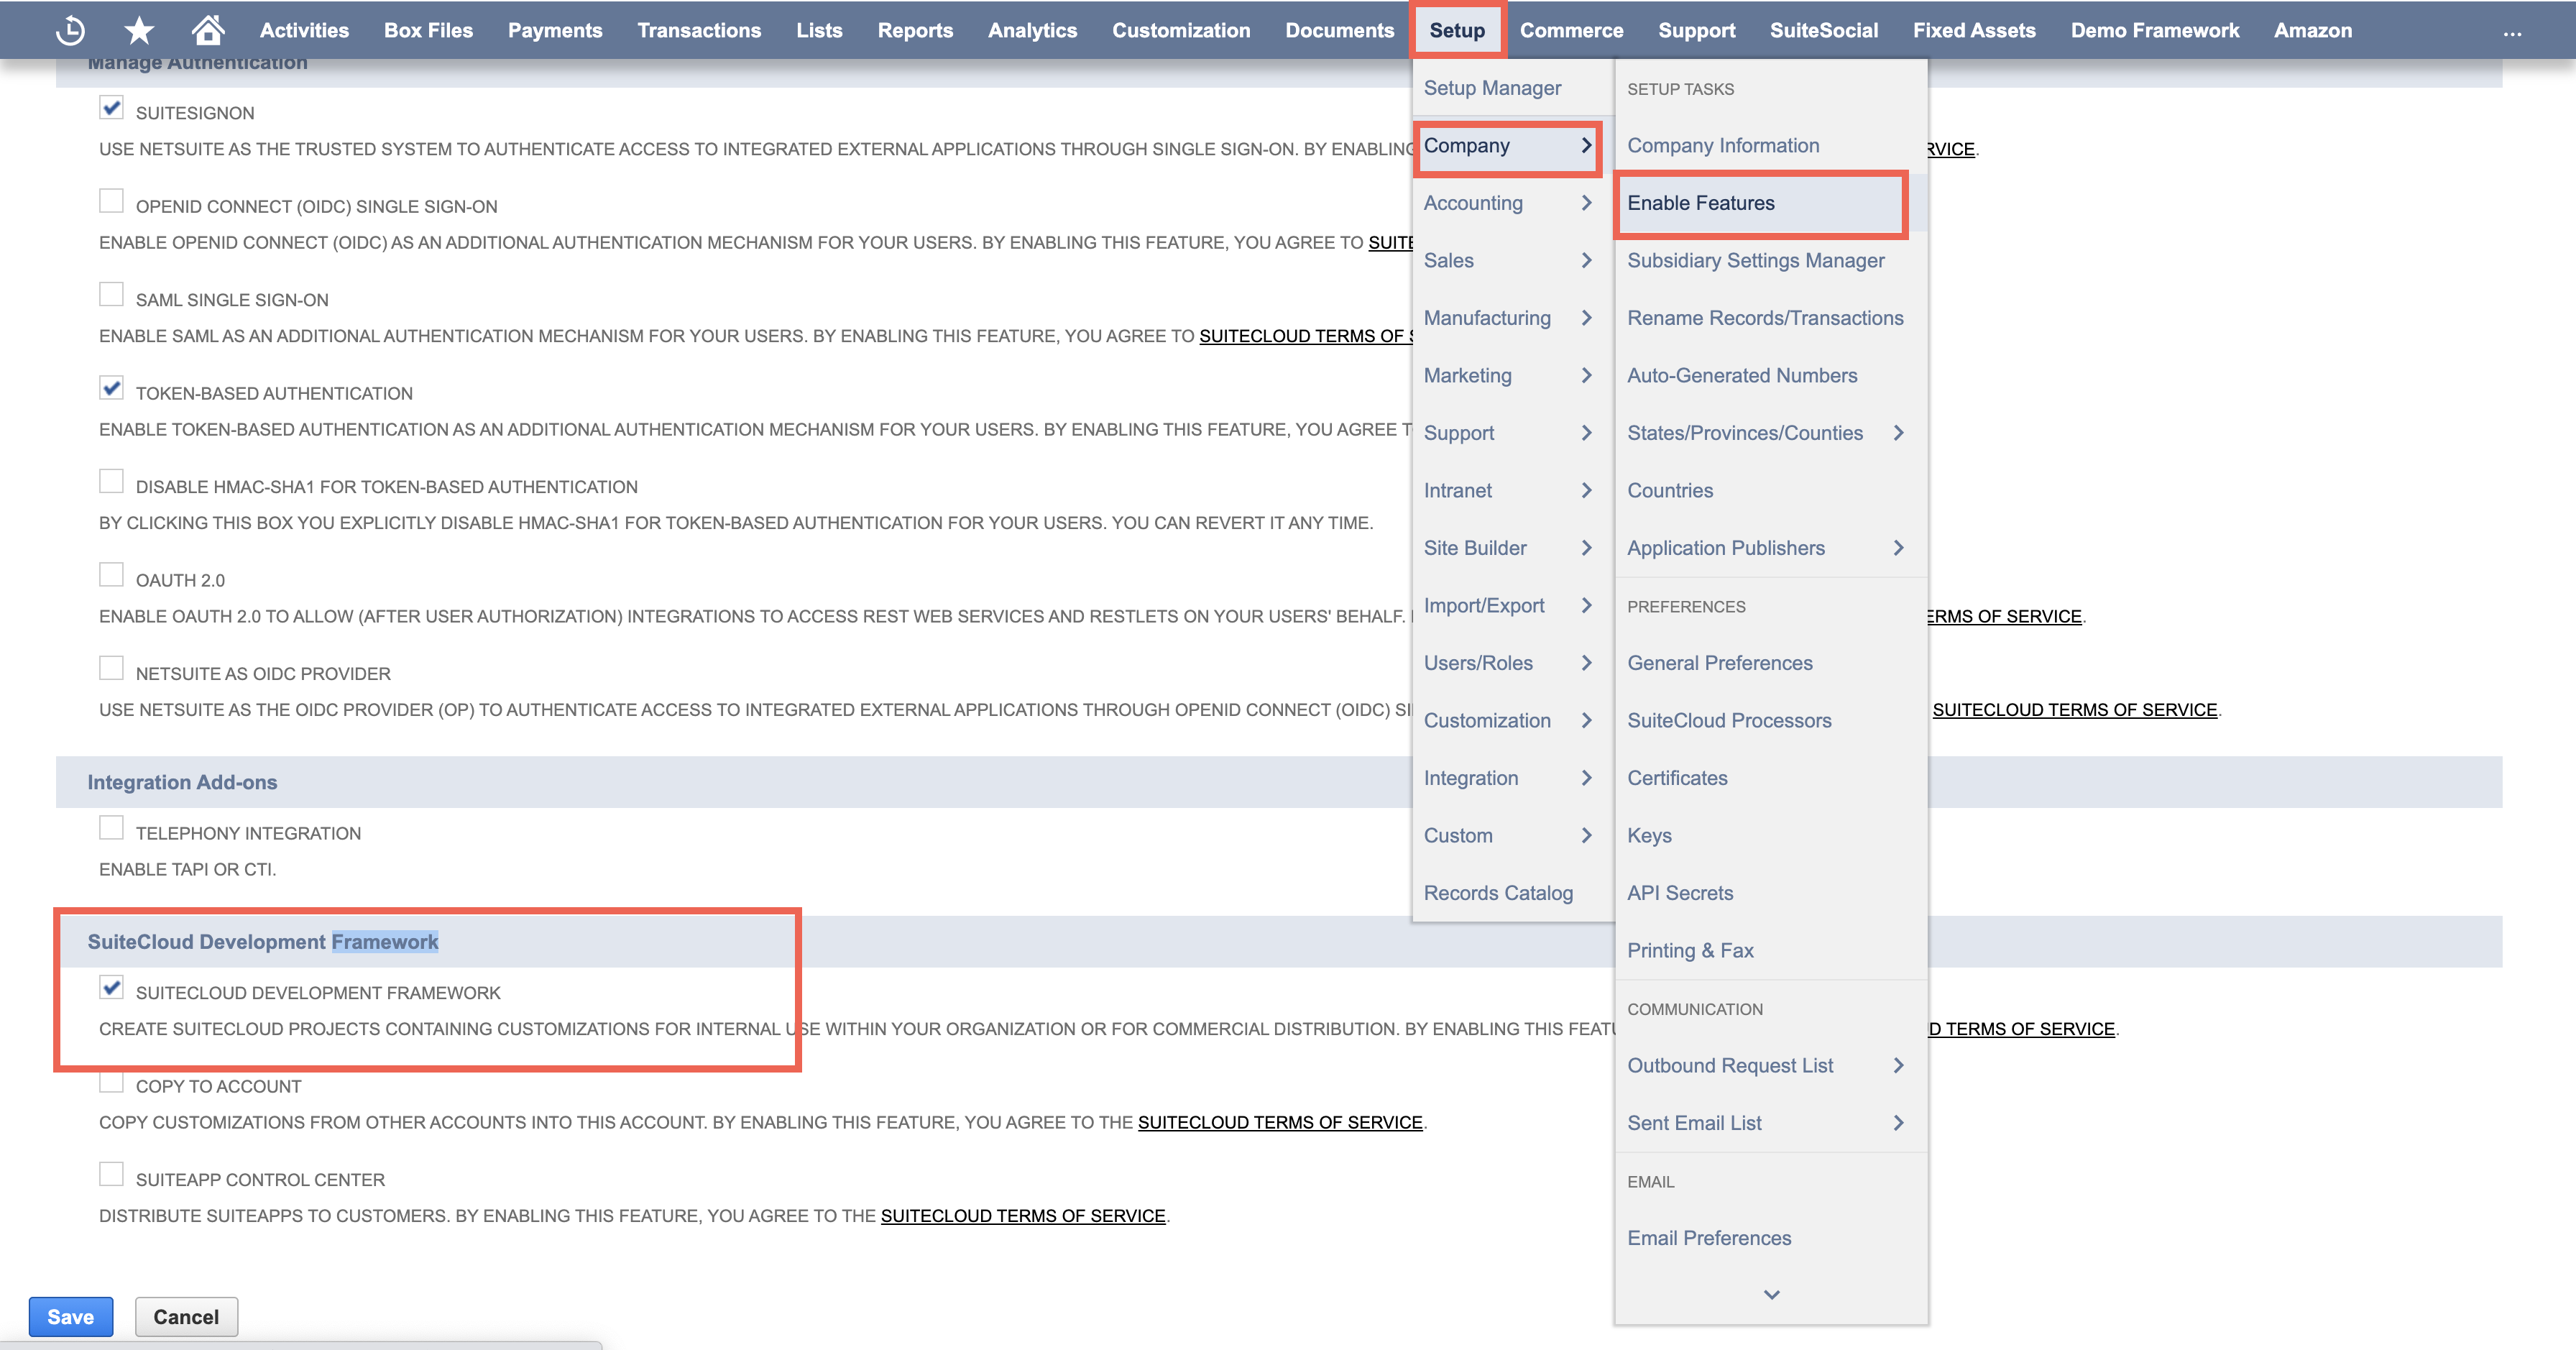Screen dimensions: 2576x1350
Task: Click the Cancel button
Action: [186, 1317]
